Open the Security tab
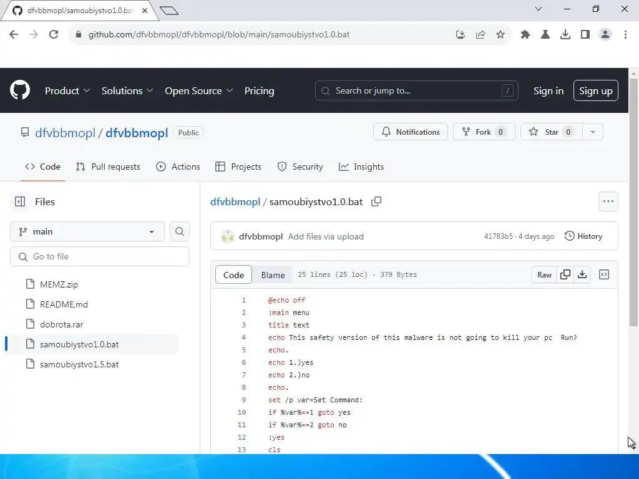The image size is (639, 479). (x=300, y=167)
